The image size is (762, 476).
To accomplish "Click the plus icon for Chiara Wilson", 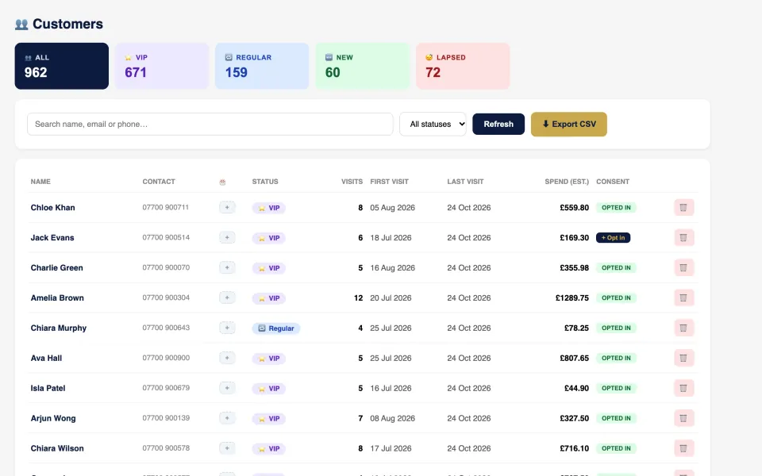I will pyautogui.click(x=227, y=448).
